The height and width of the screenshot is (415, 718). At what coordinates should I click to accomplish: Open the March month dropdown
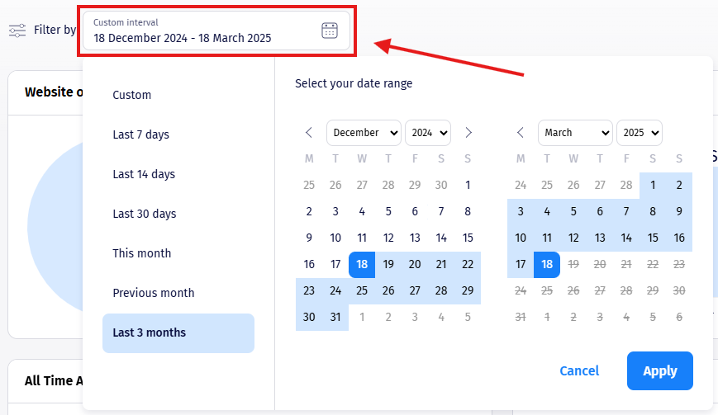575,132
